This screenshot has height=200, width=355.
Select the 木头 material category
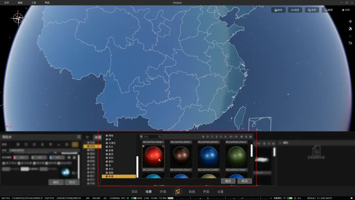[119, 169]
